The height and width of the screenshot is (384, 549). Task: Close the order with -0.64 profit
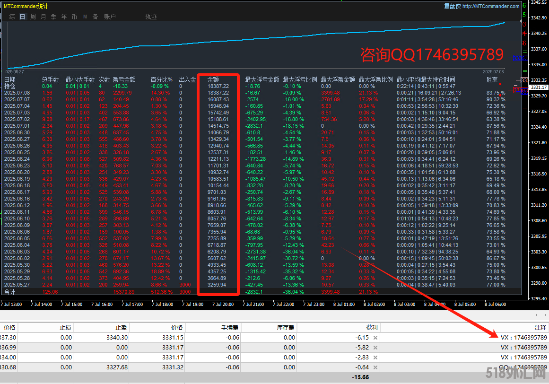pyautogui.click(x=375, y=367)
